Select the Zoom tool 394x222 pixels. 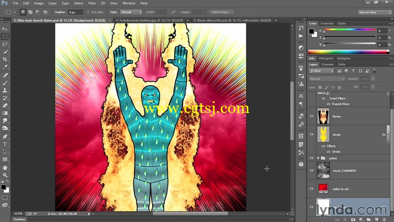[5, 175]
